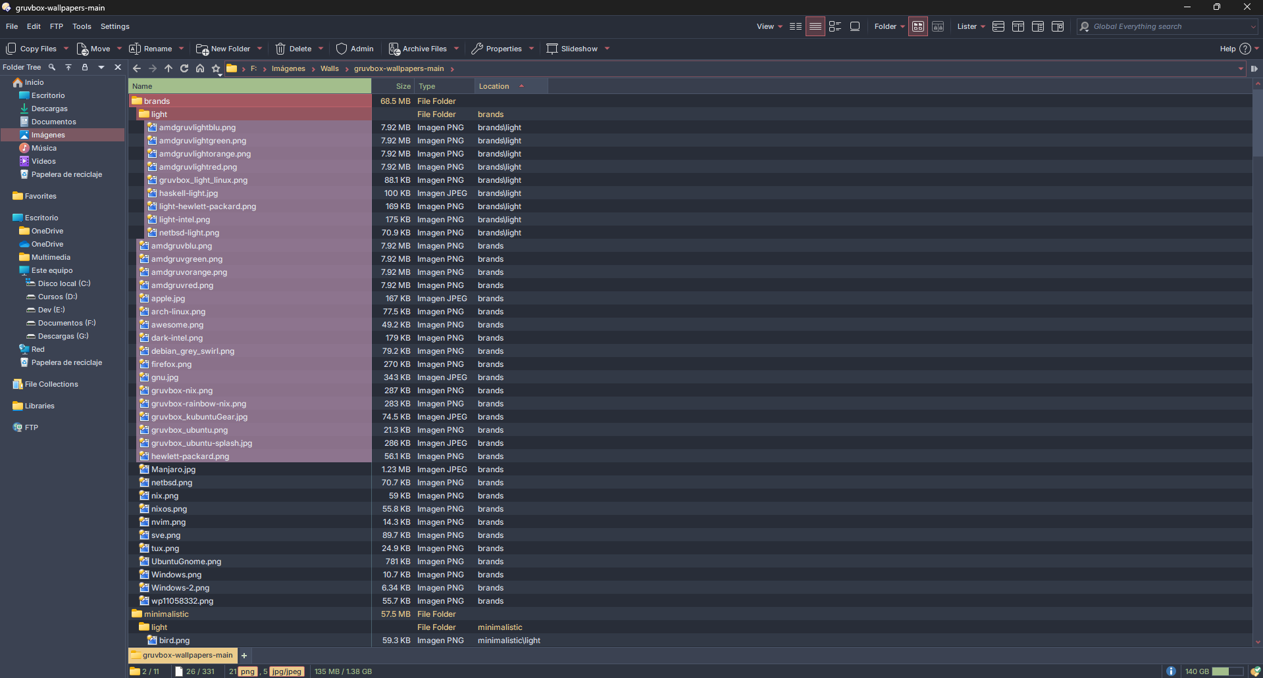Open the Copy Files dropdown arrow
The width and height of the screenshot is (1263, 678).
pos(66,49)
